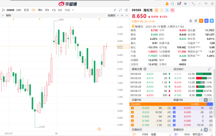The width and height of the screenshot is (216, 136).
Task: Click stock code 09869 in chart toolbar
Action: [10, 10]
